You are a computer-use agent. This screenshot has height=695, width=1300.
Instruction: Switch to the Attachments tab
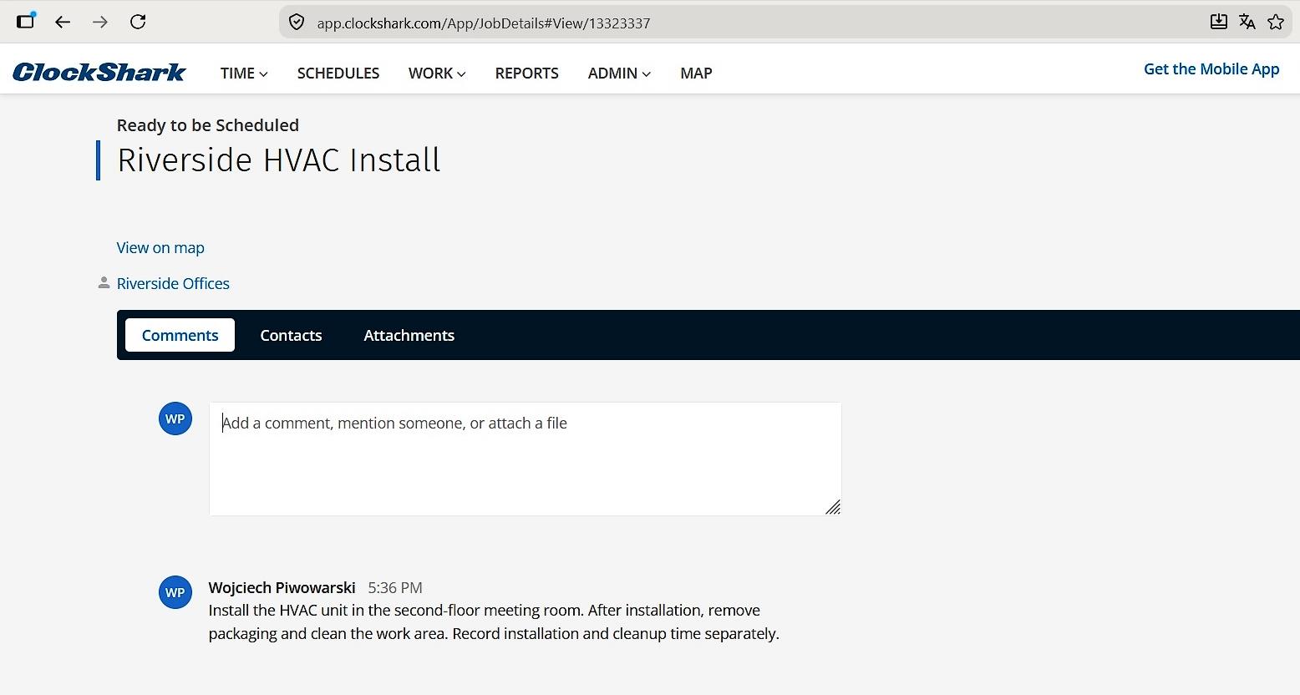pyautogui.click(x=409, y=335)
